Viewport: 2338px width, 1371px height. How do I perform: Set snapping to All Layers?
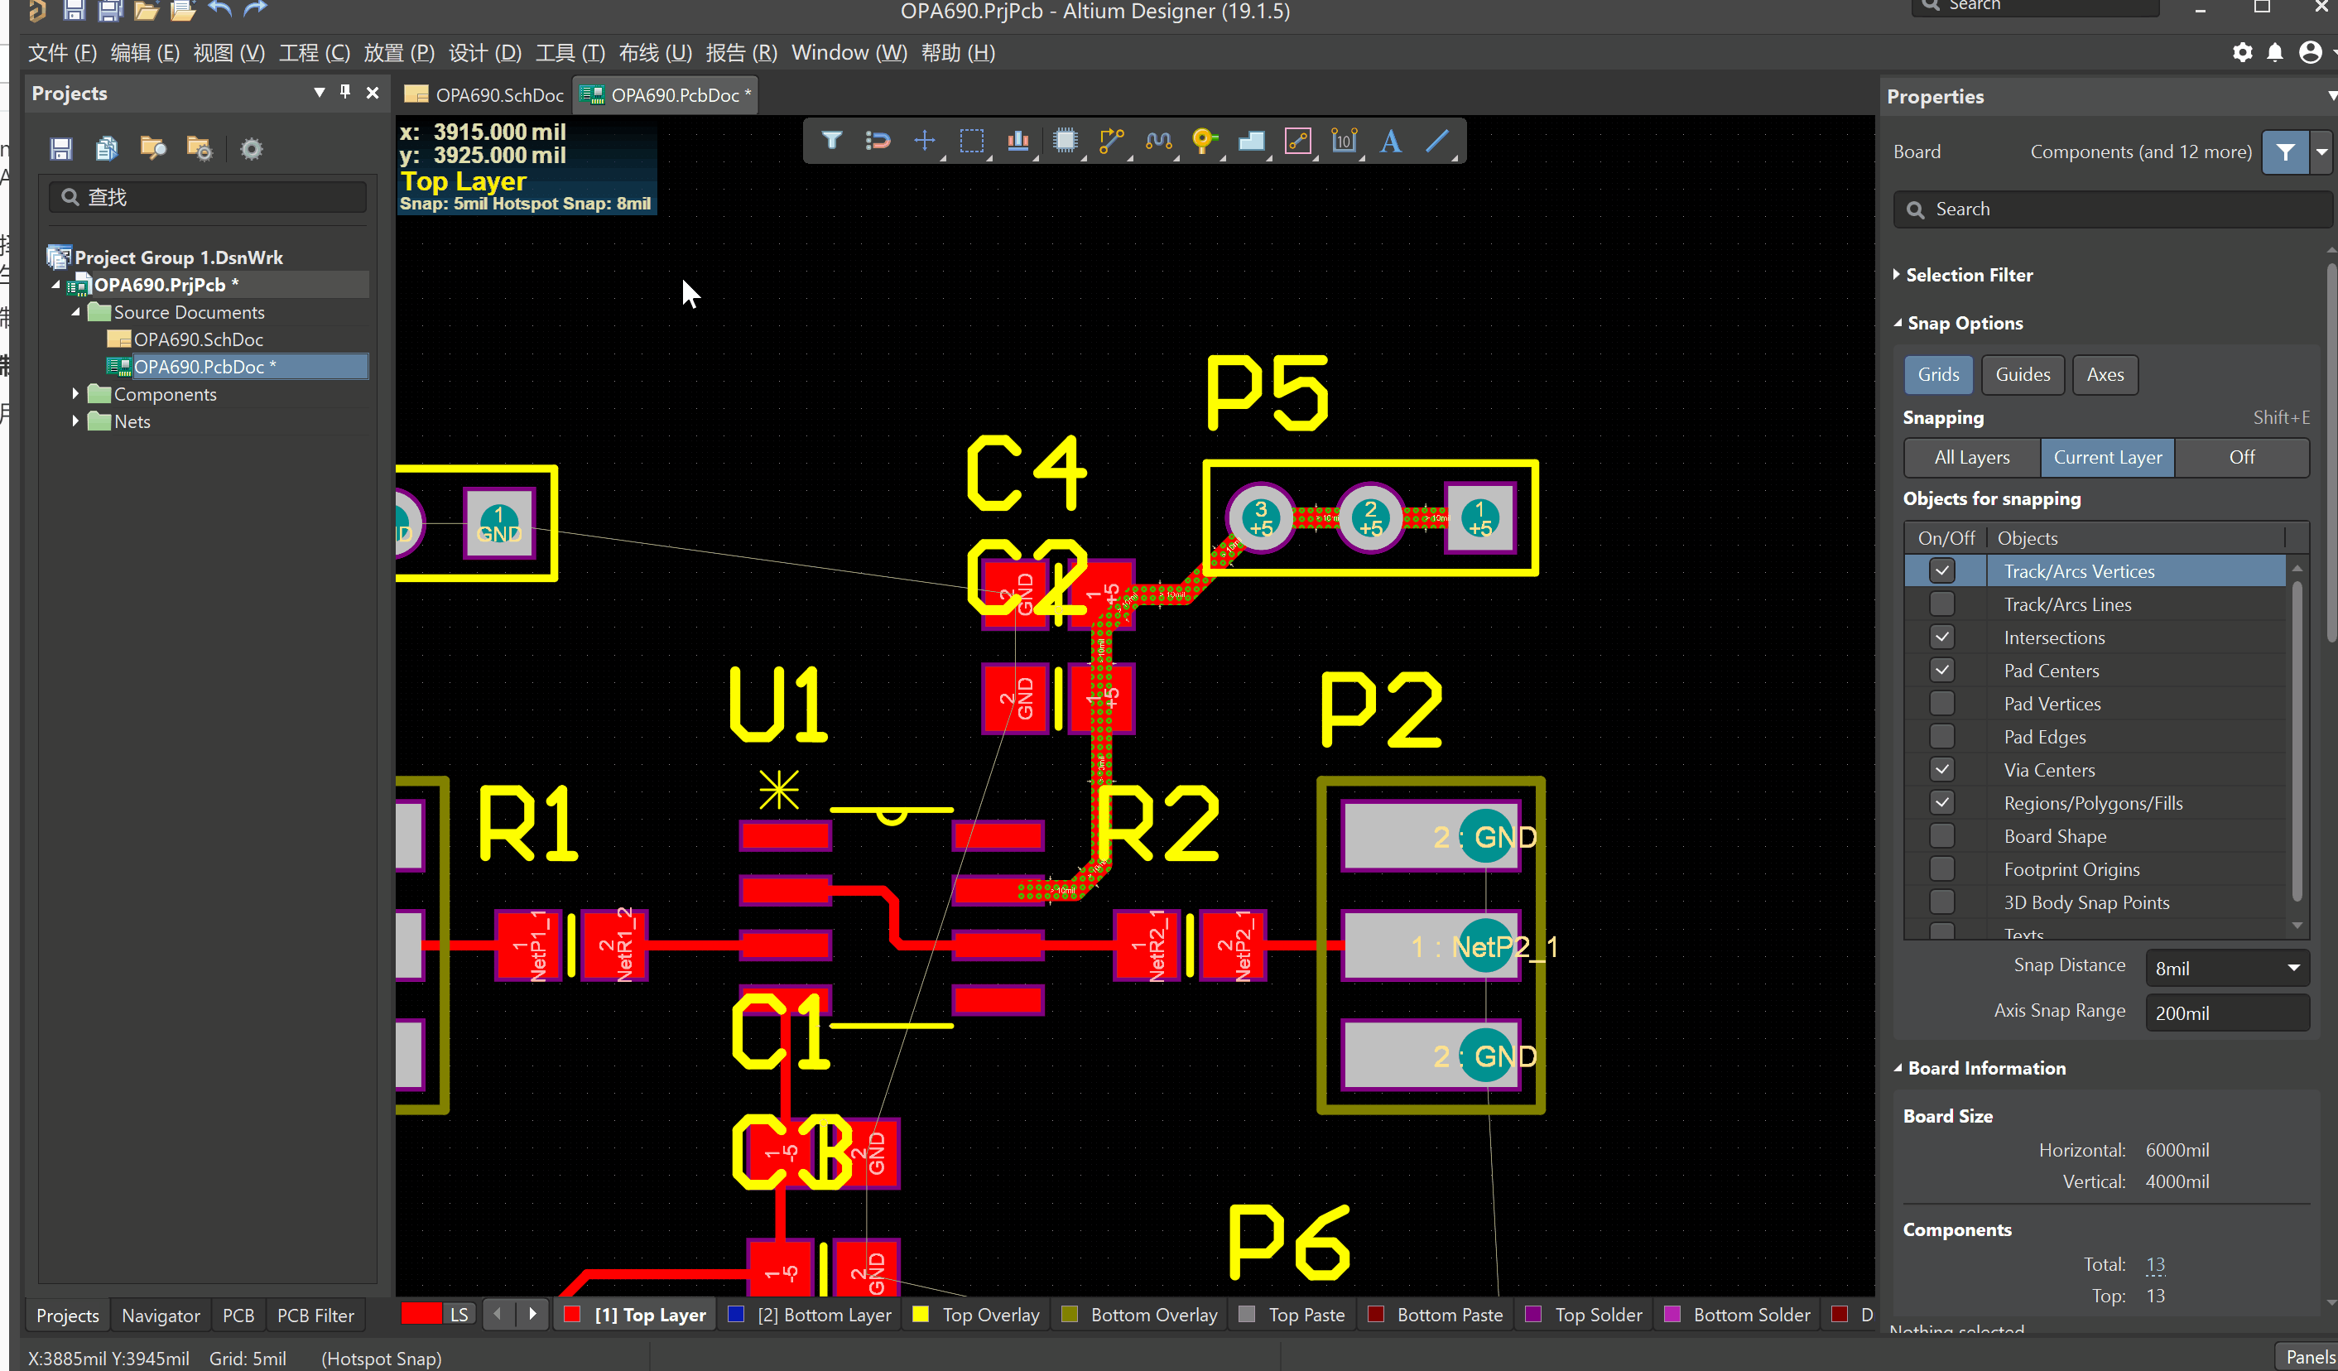[x=1970, y=456]
